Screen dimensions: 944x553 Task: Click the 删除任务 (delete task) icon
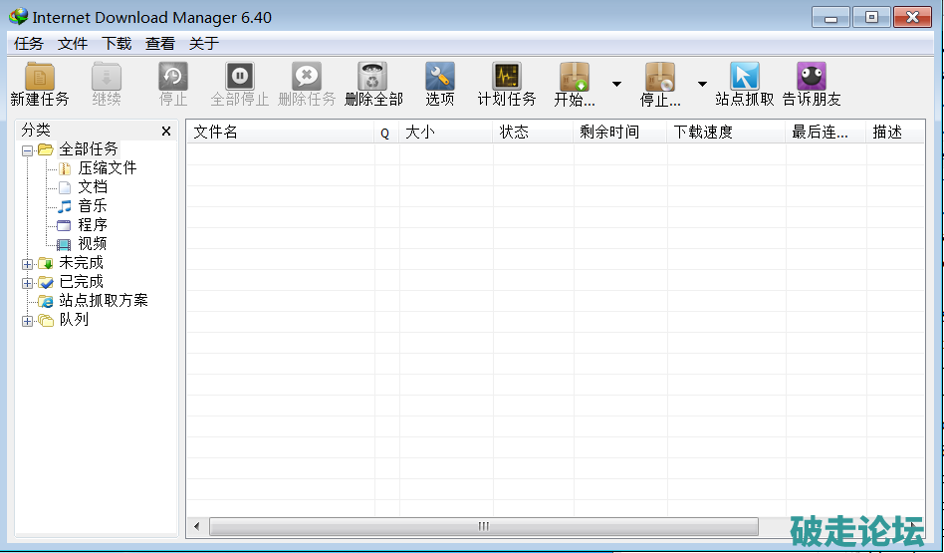coord(307,77)
